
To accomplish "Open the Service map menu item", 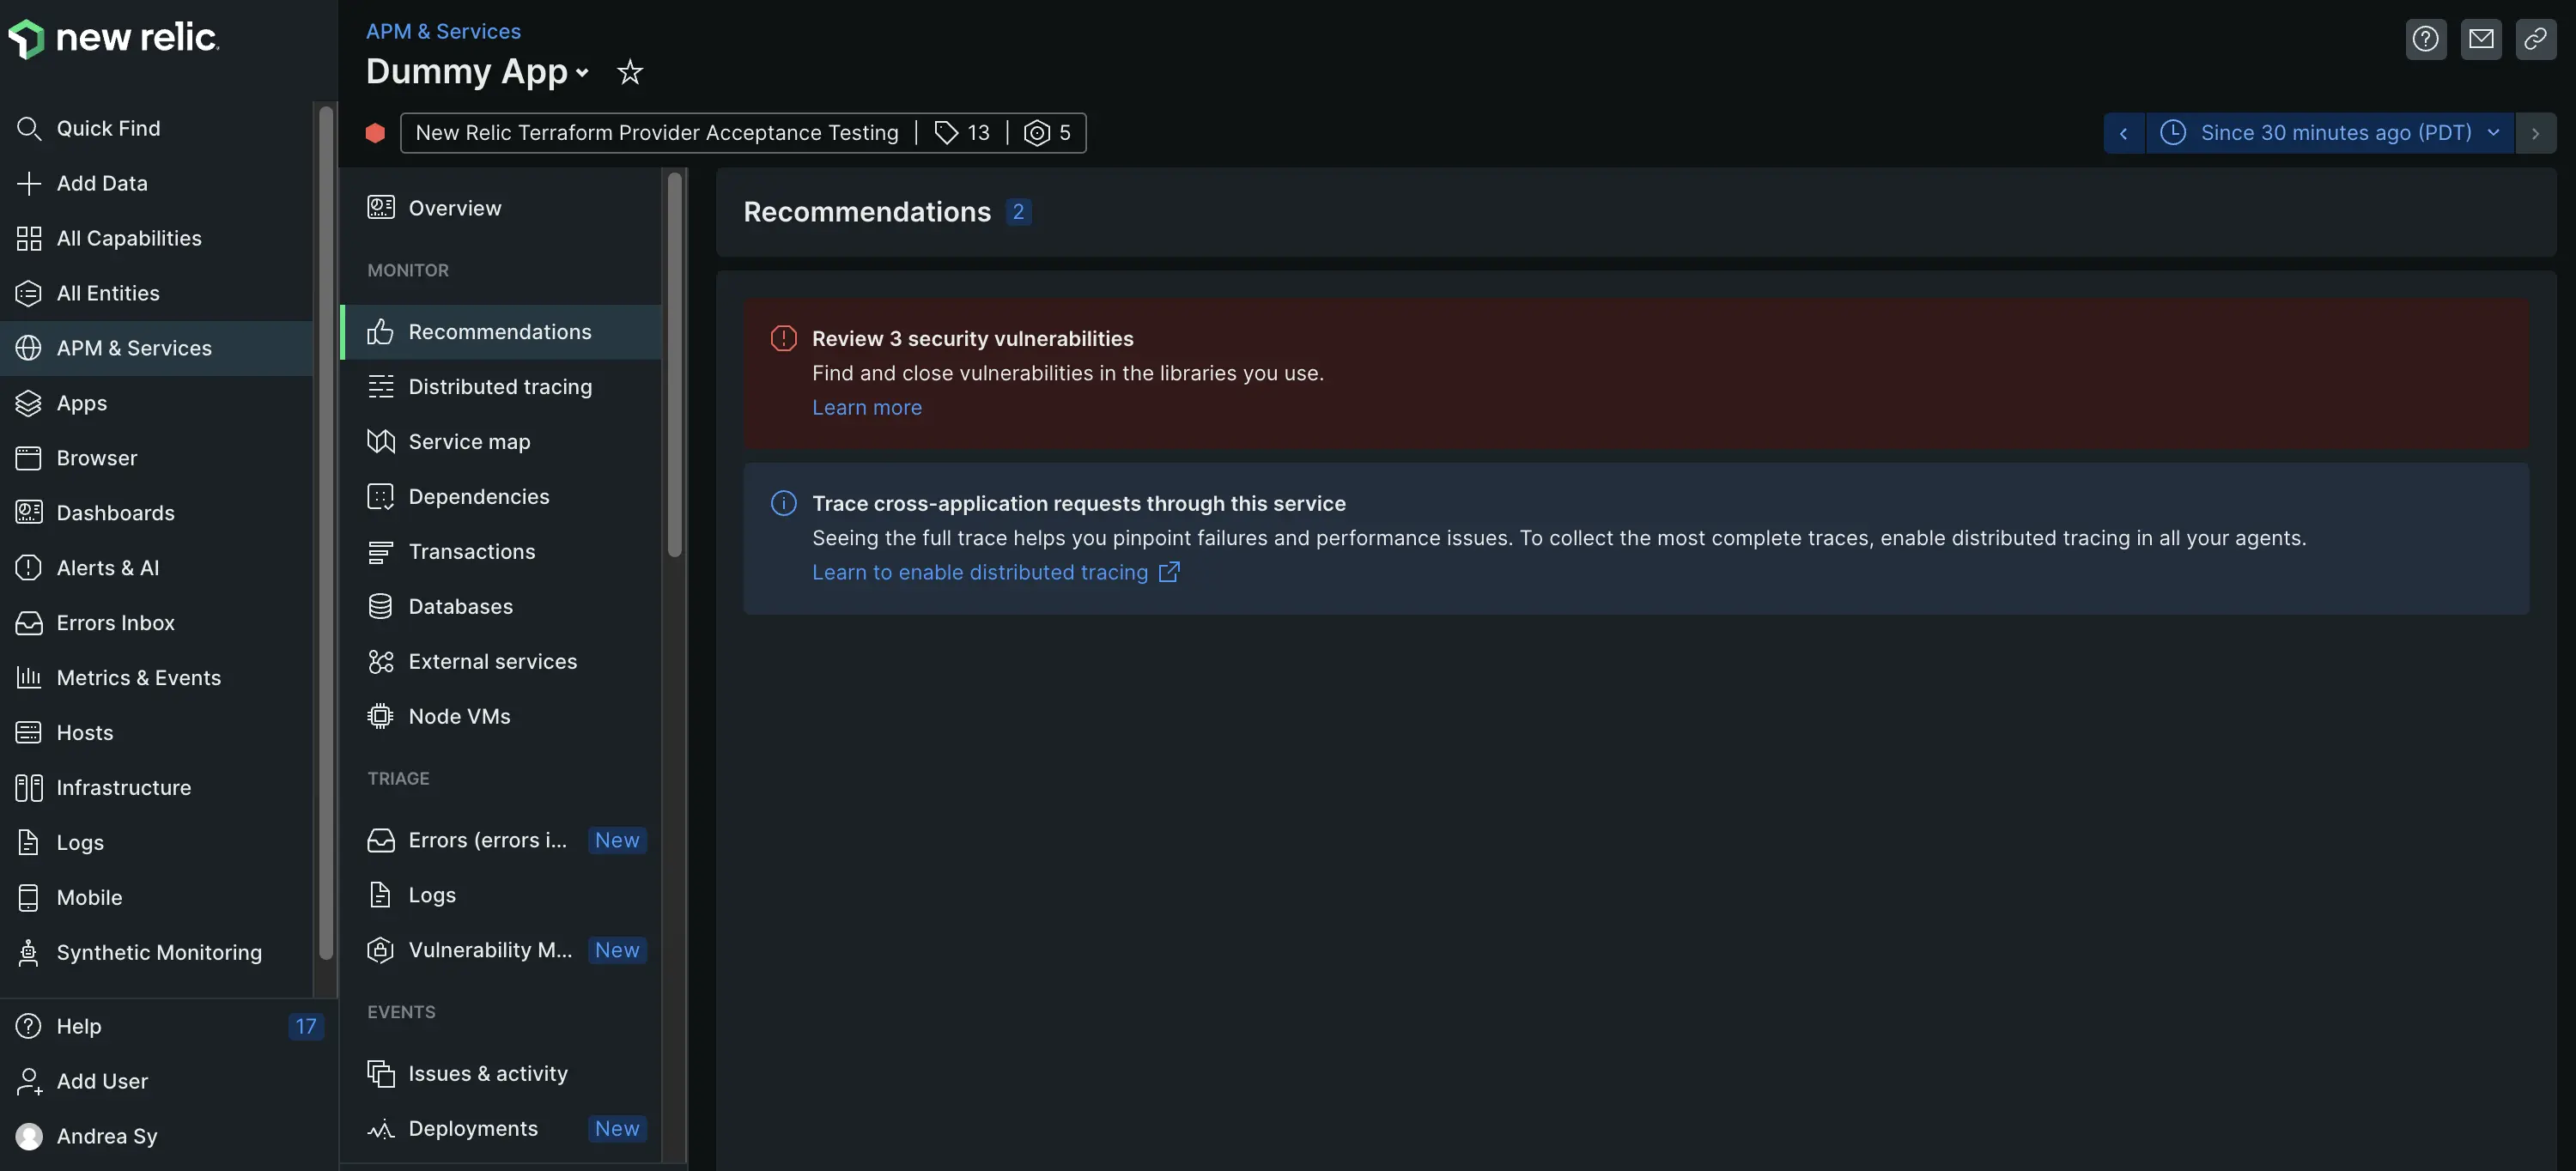I will click(469, 442).
